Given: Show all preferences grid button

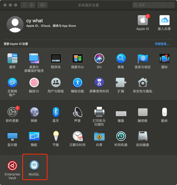Looking at the screenshot, I should [42, 5].
